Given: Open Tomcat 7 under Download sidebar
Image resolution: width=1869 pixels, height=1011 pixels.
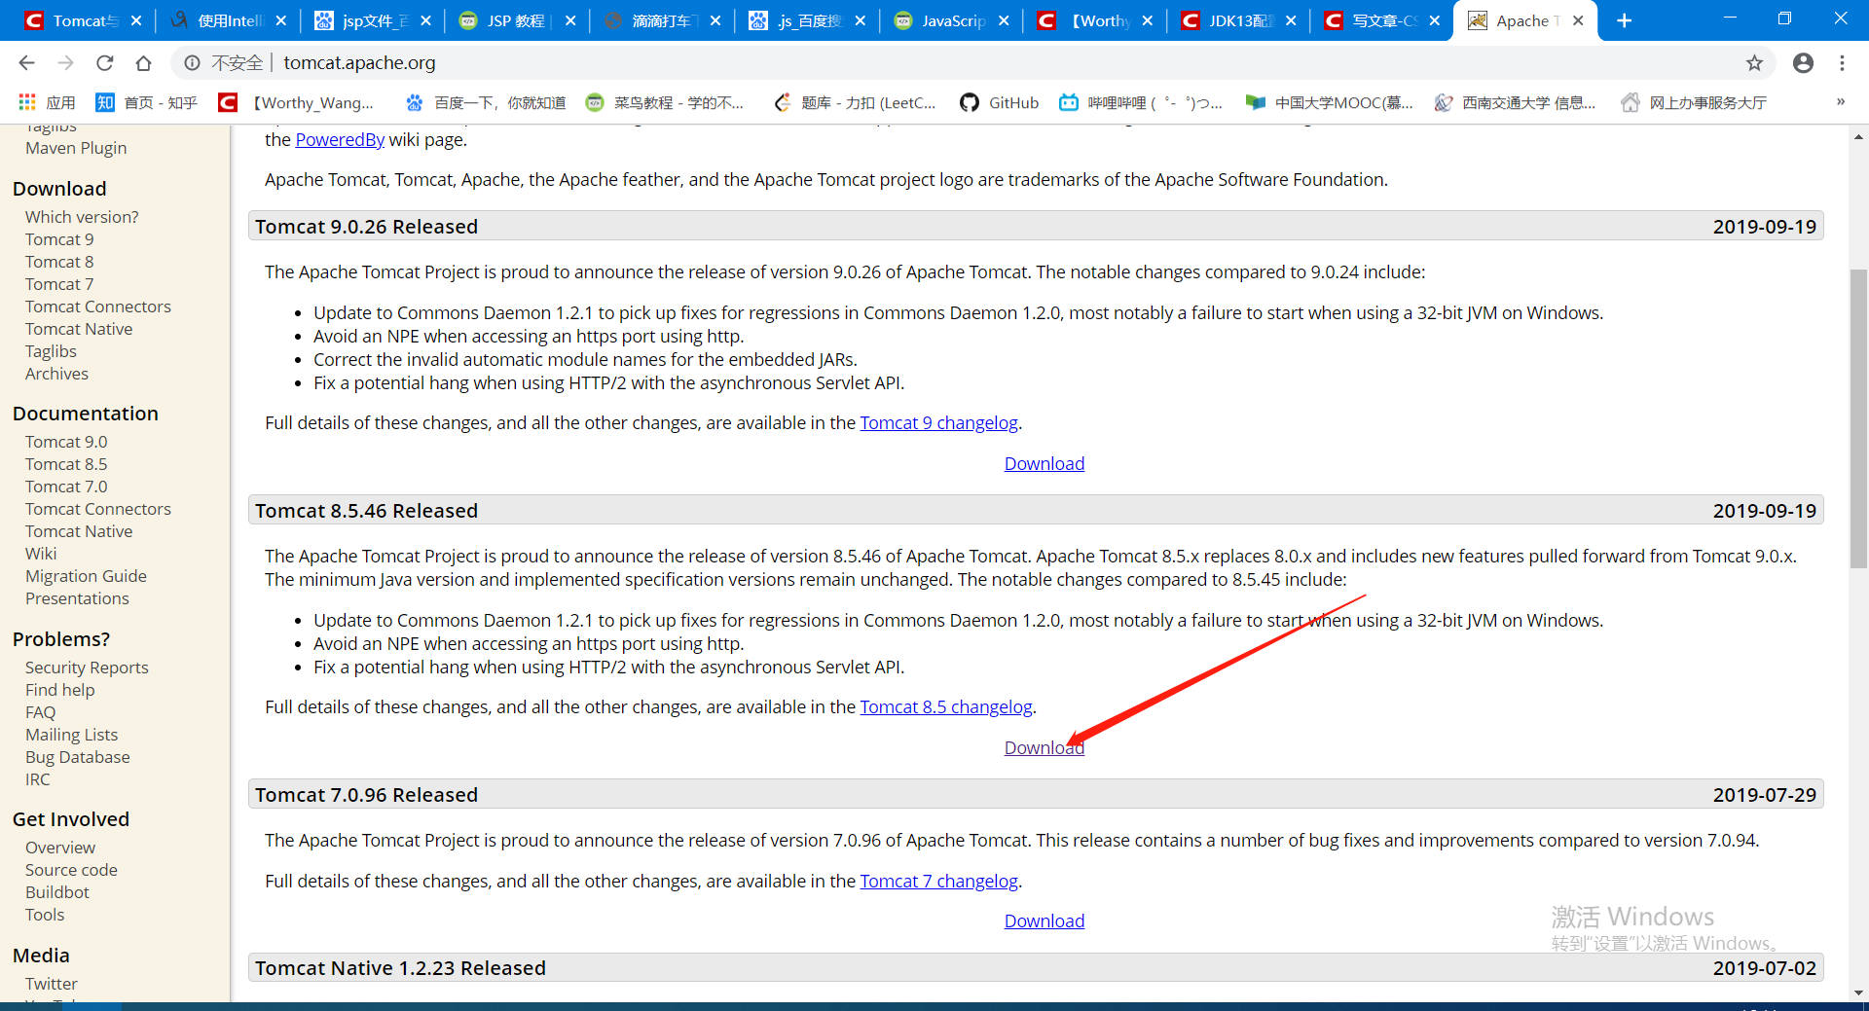Looking at the screenshot, I should pos(59,284).
